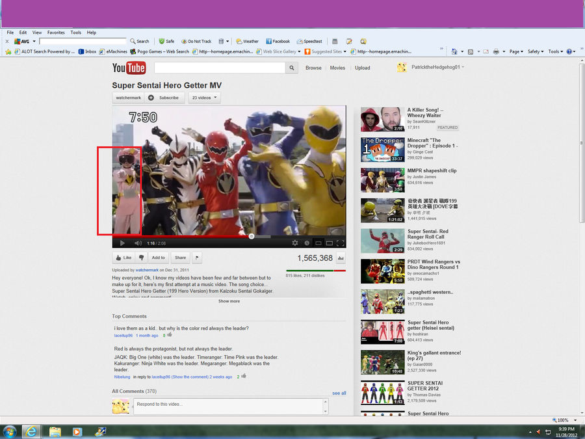Screen dimensions: 585x439
Task: Enter fullscreen mode in video player
Action: click(340, 243)
